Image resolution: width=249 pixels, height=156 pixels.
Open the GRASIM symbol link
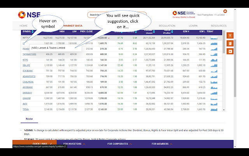click(26, 98)
